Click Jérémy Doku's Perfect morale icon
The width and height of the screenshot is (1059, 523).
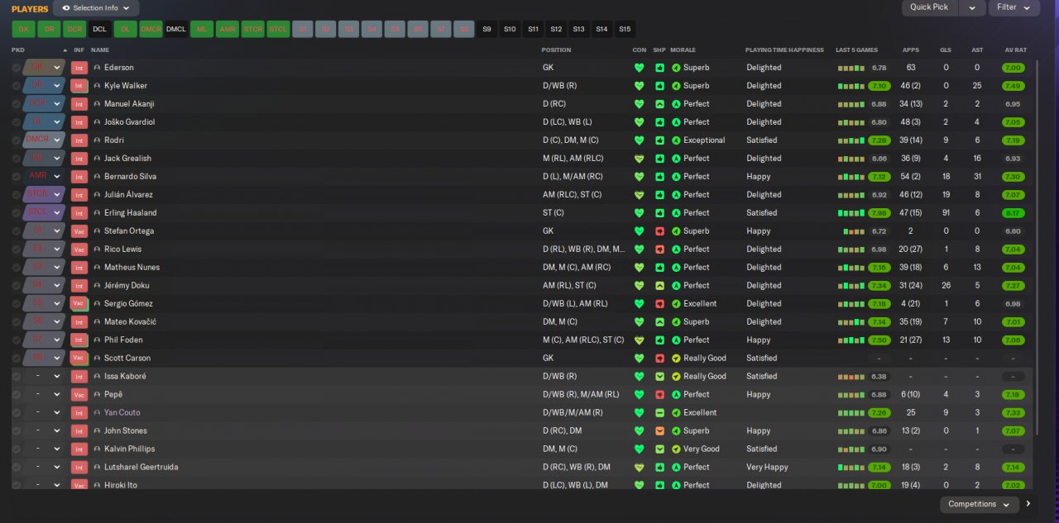coord(676,286)
